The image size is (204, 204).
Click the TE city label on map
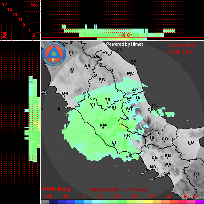tap(138, 98)
